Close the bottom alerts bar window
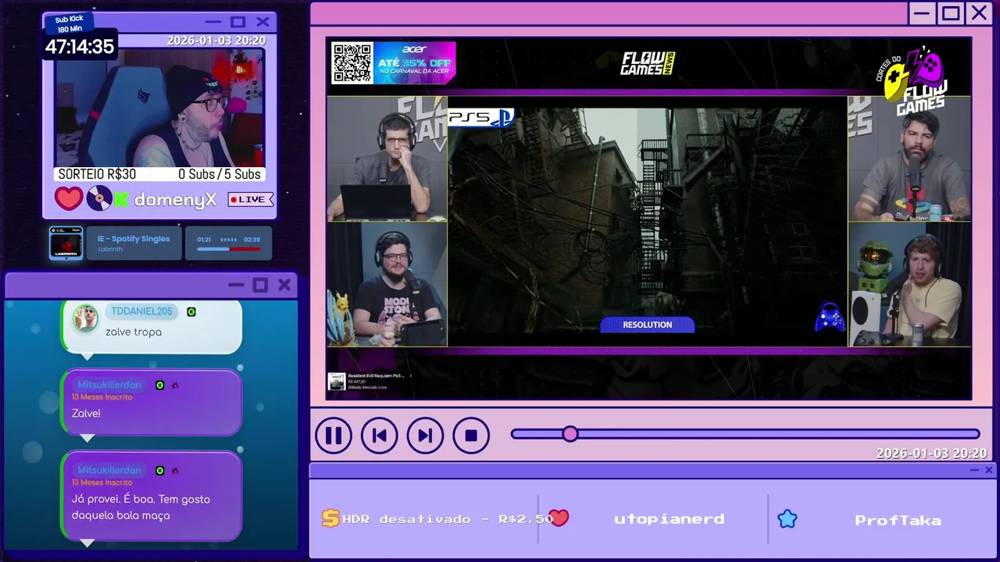Screen dimensions: 1000x562 pyautogui.click(x=989, y=470)
